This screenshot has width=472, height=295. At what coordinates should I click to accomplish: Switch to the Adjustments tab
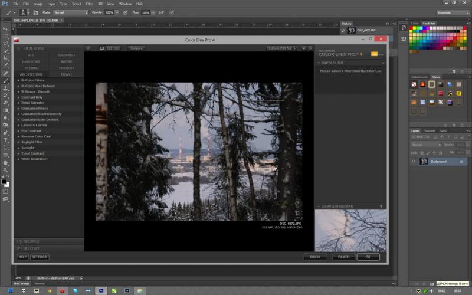coord(419,77)
